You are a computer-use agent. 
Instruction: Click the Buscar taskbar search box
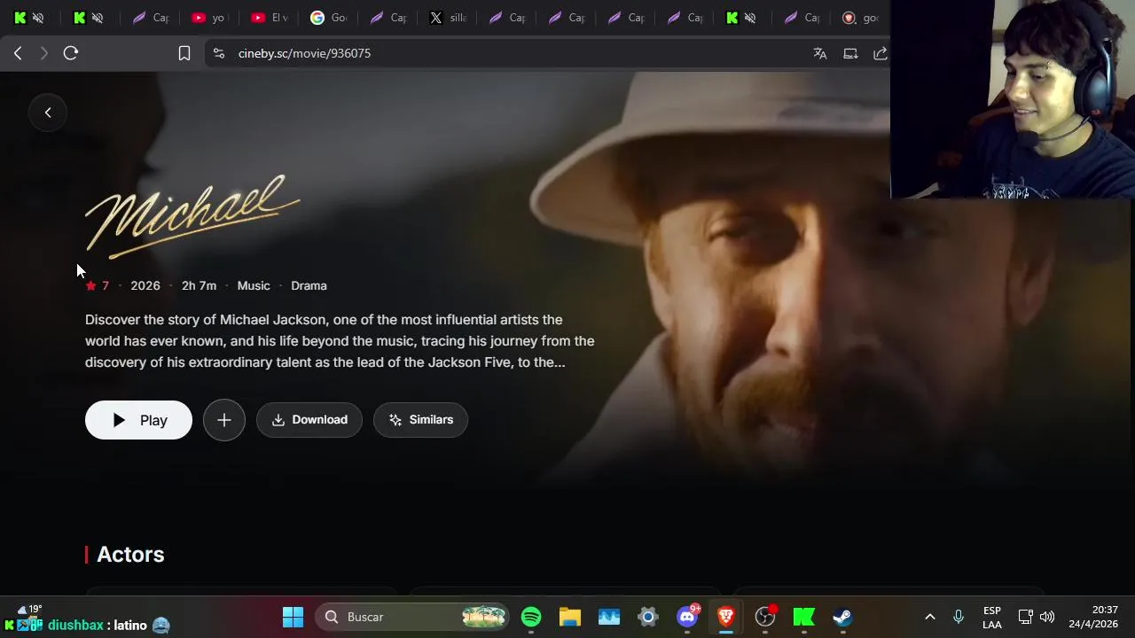414,617
